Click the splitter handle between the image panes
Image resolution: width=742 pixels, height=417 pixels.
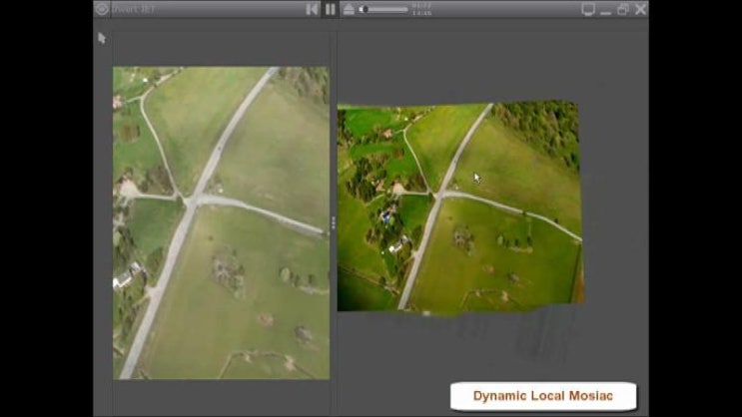333,223
